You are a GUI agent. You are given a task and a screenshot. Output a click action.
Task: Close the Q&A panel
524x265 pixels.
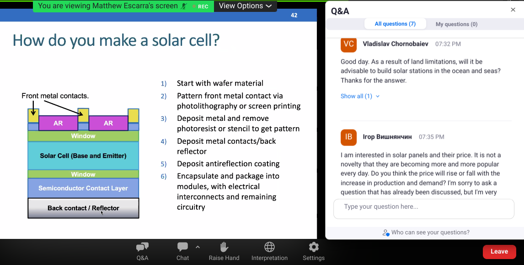pos(513,10)
